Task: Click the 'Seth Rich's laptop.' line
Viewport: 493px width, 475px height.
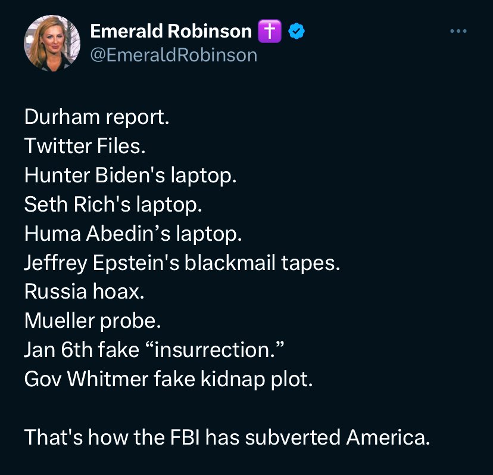Action: 113,204
